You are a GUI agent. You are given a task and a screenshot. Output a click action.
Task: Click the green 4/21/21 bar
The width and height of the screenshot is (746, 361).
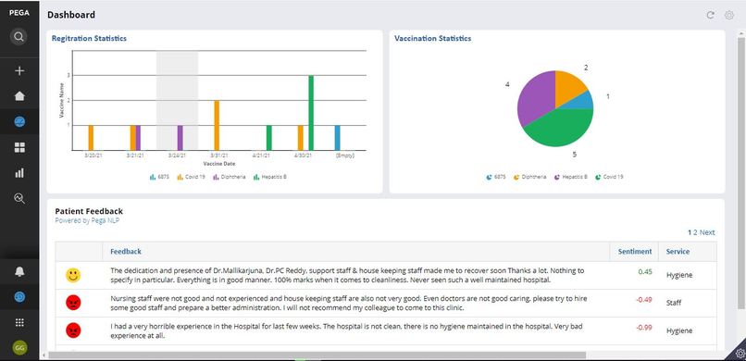(x=268, y=138)
